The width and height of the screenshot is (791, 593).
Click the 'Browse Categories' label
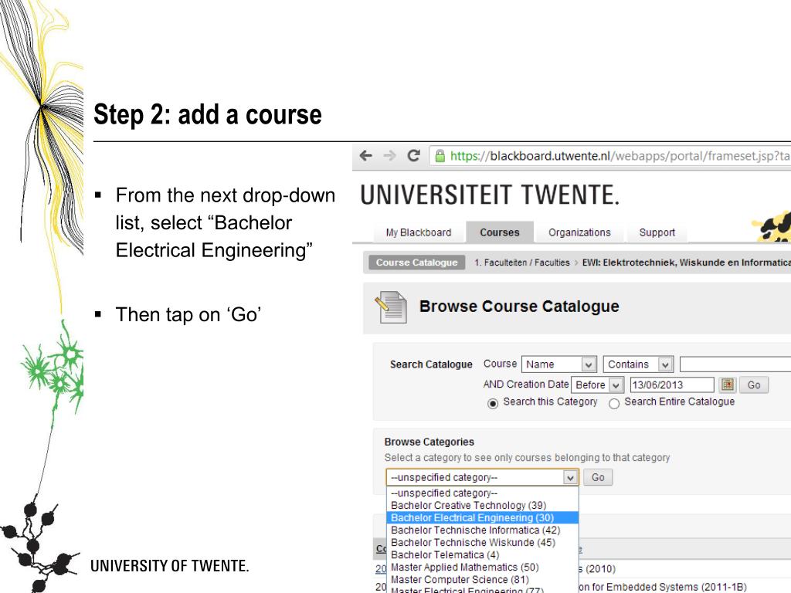pyautogui.click(x=429, y=442)
